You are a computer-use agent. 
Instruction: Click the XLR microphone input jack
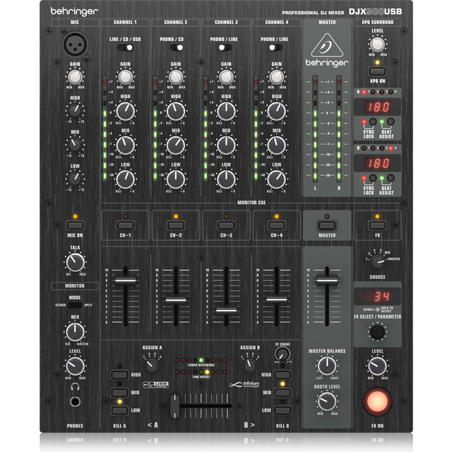(x=76, y=44)
